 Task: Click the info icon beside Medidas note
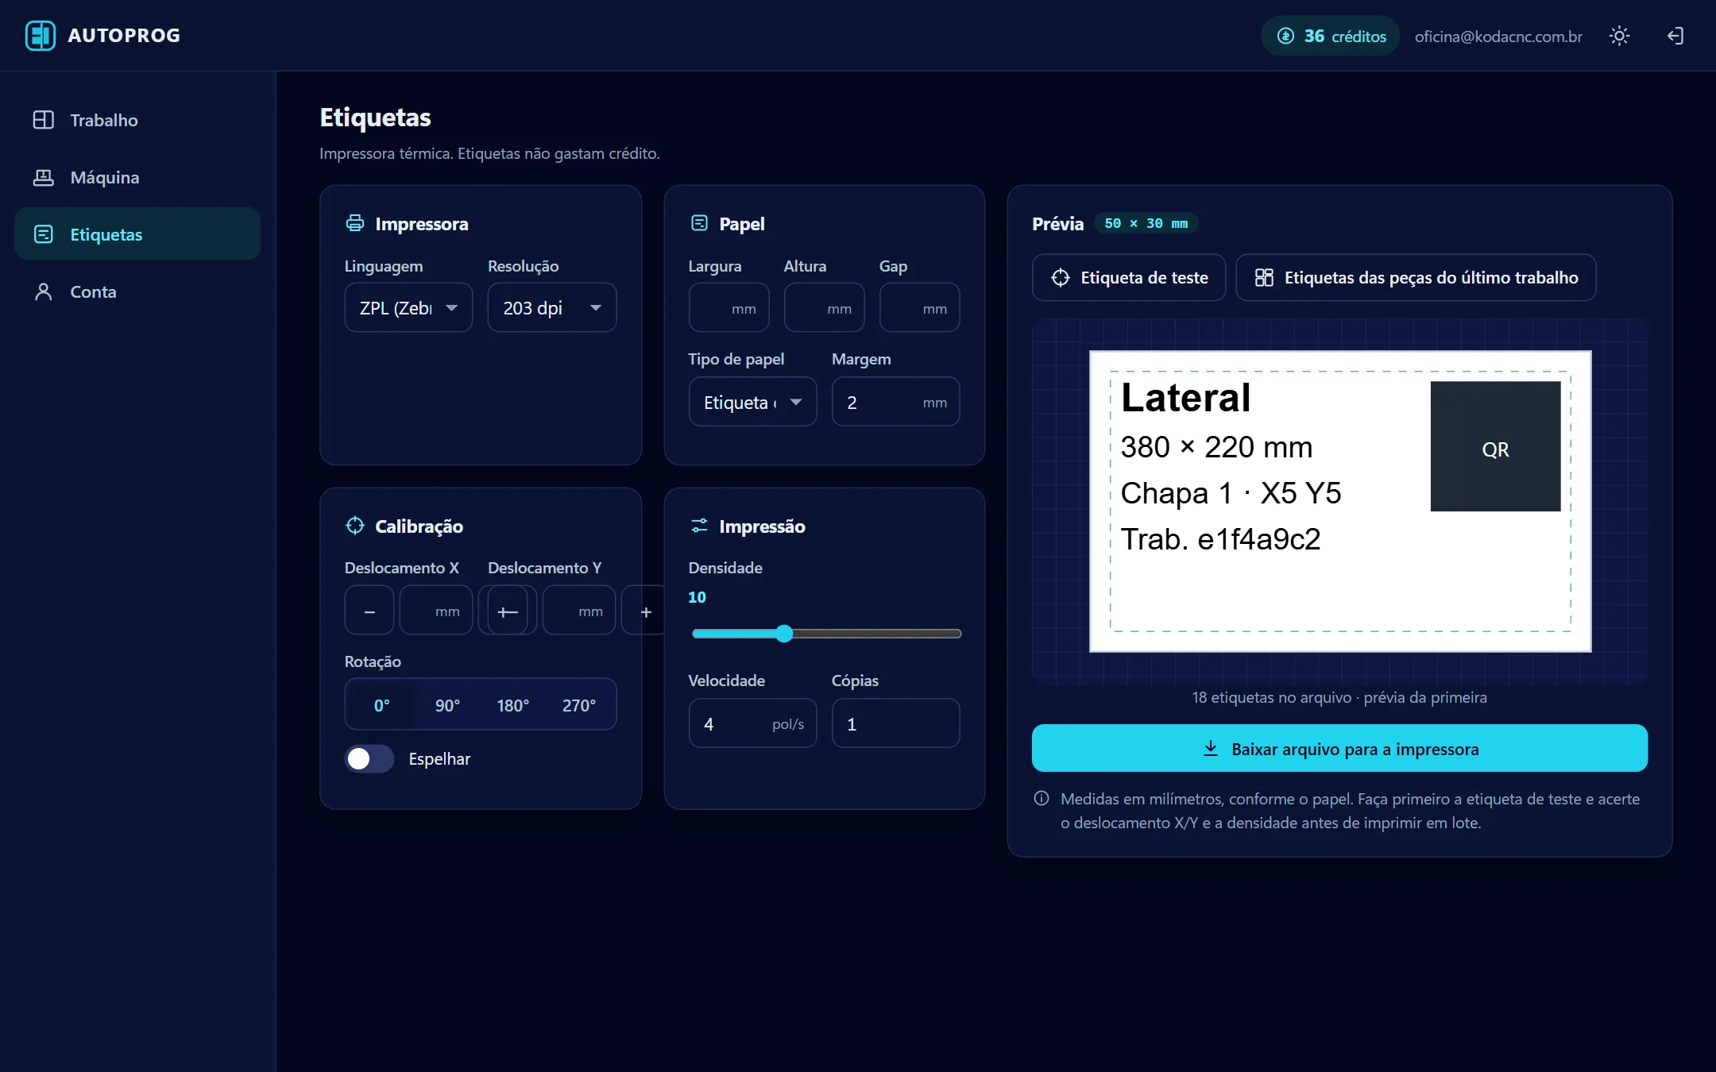click(1042, 798)
